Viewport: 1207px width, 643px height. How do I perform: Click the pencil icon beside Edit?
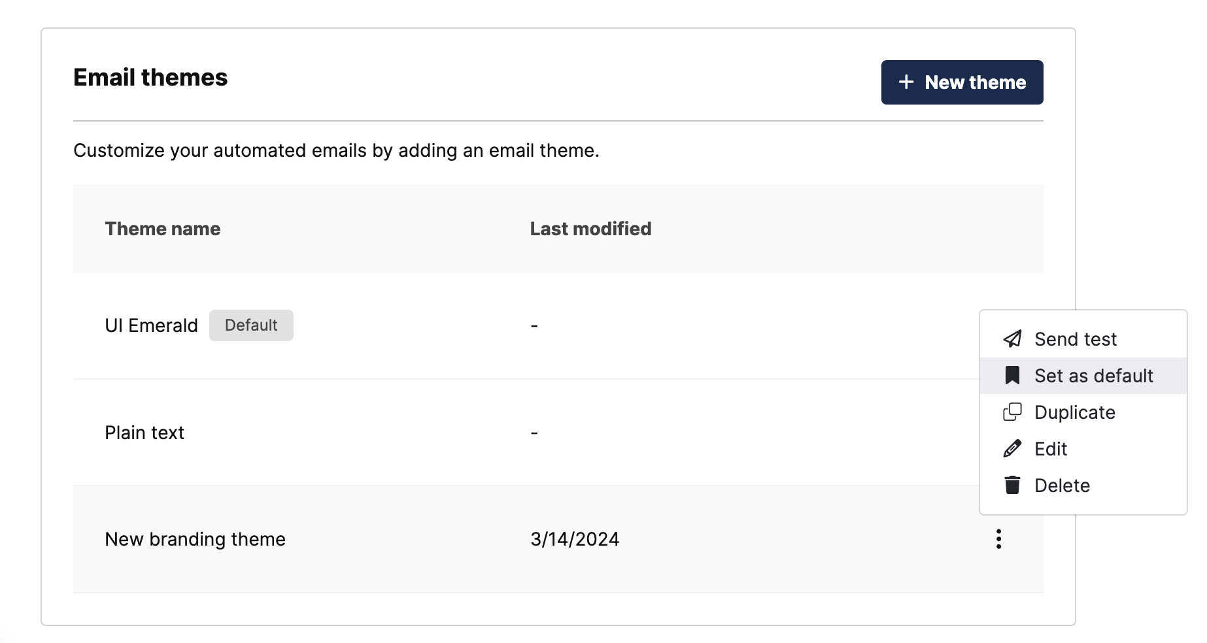[1012, 449]
